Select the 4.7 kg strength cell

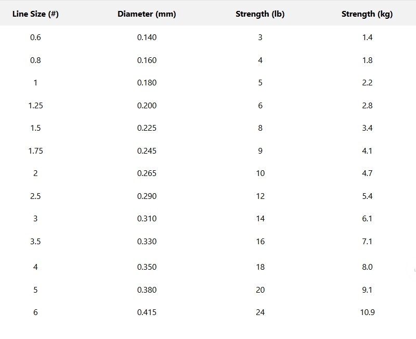pyautogui.click(x=367, y=173)
